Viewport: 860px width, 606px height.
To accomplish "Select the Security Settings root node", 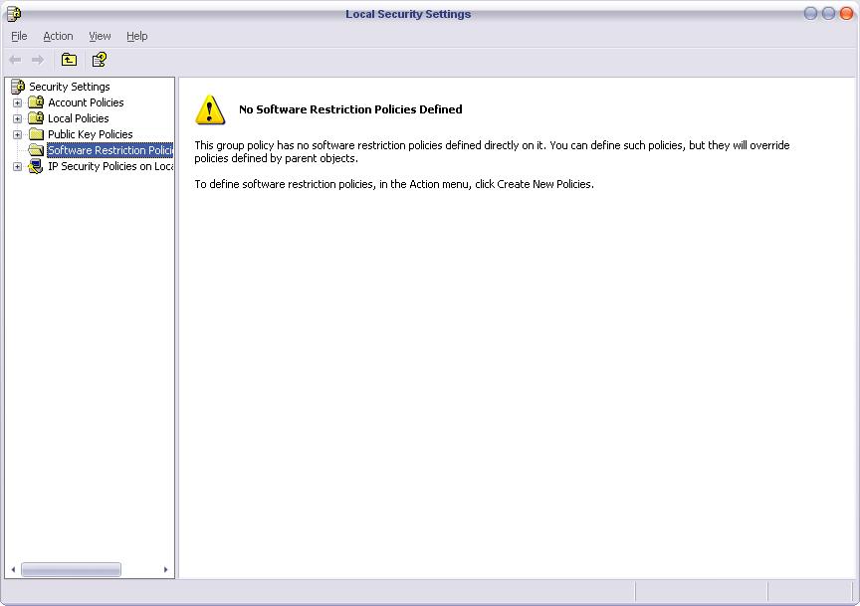I will (69, 87).
